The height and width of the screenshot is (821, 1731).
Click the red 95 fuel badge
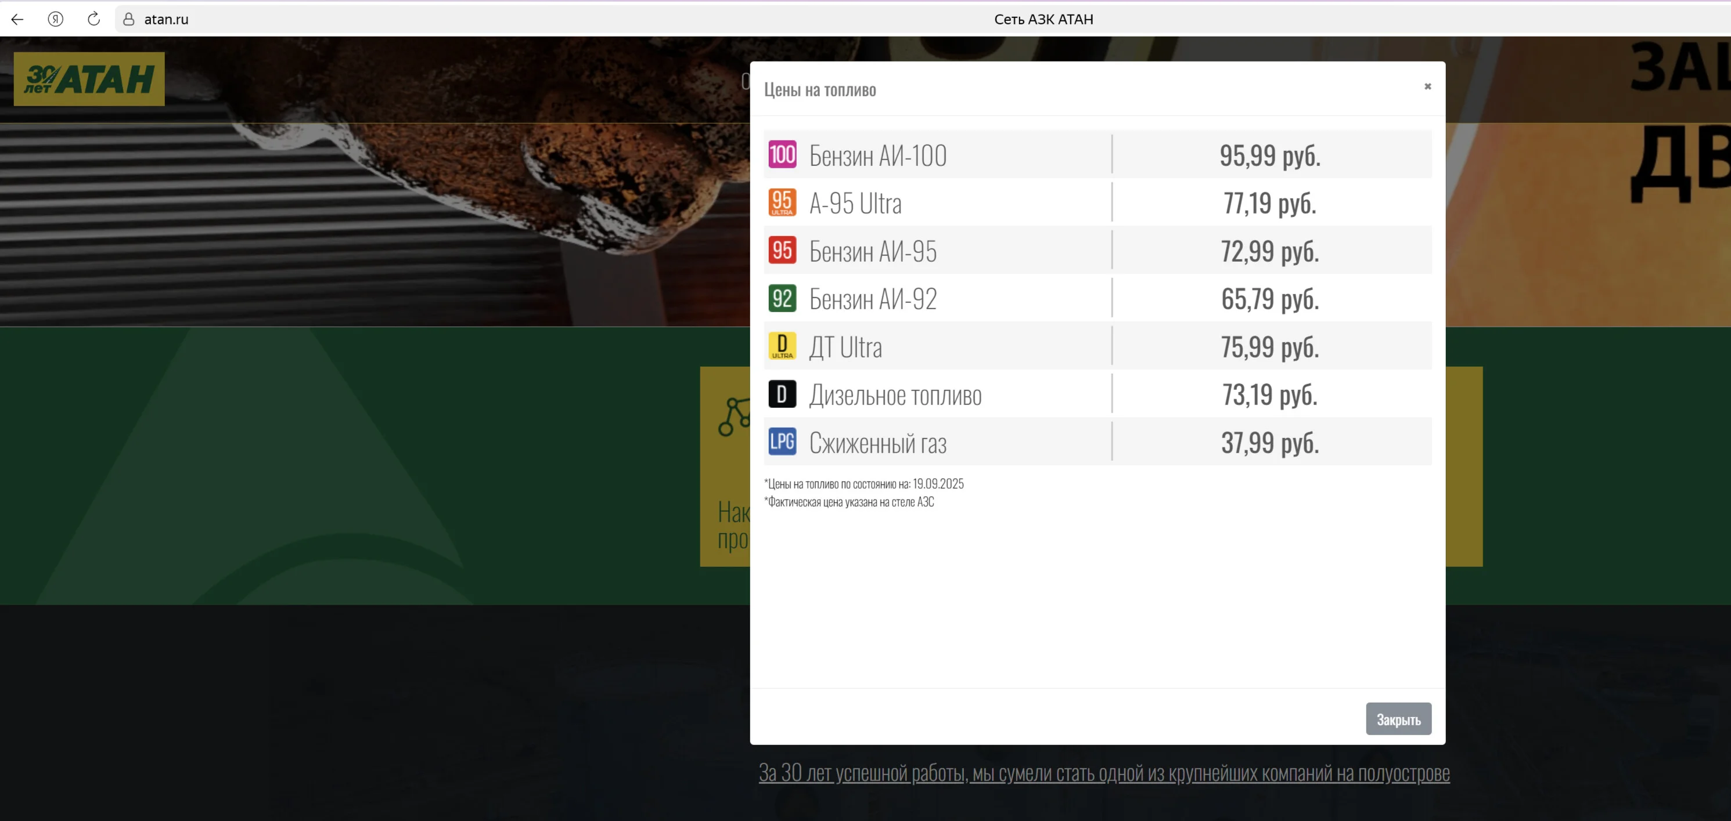[782, 251]
